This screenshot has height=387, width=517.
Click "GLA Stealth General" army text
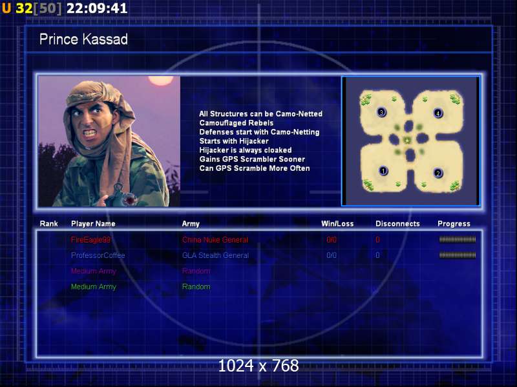pos(215,255)
